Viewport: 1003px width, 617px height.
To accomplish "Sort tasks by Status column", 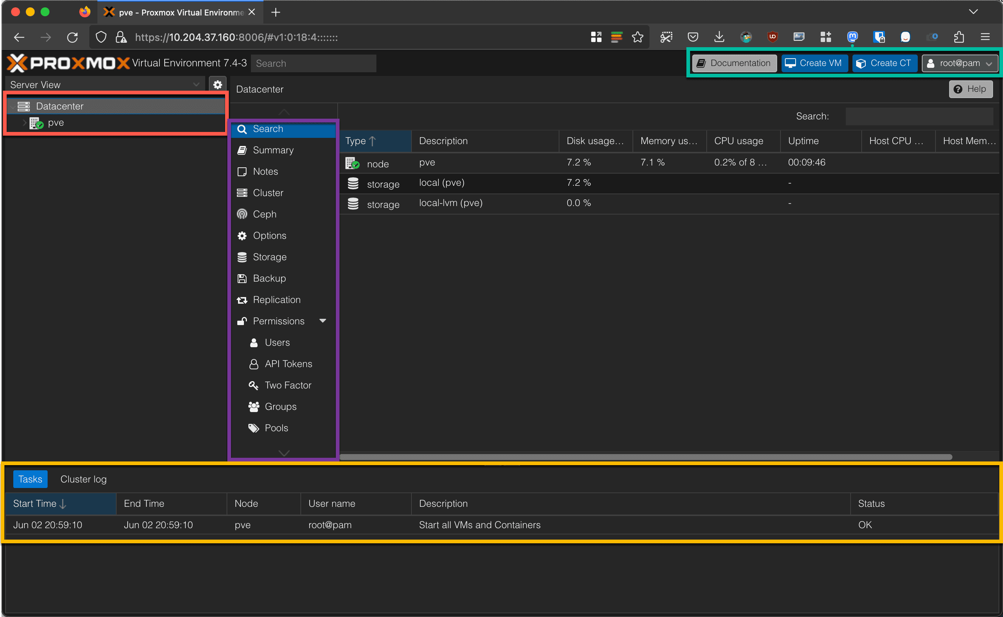I will click(924, 503).
